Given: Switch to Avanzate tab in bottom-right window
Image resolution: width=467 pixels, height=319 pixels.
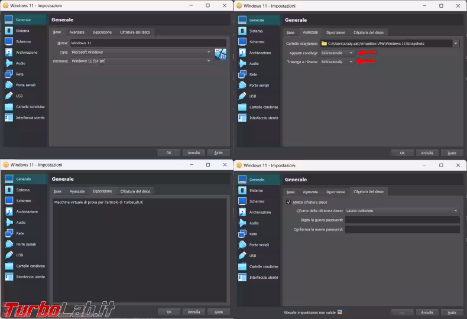Looking at the screenshot, I should point(310,192).
